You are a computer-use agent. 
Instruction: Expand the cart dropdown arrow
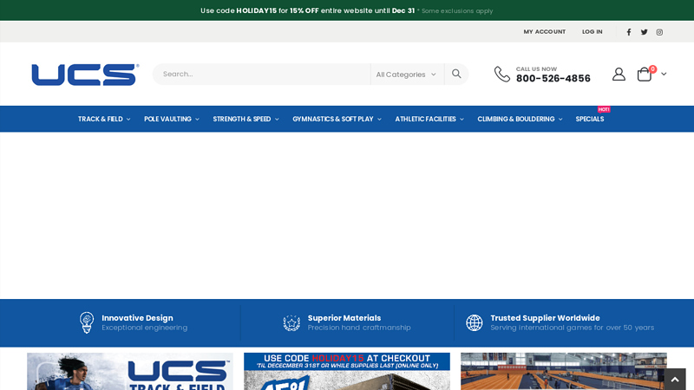[x=664, y=75]
